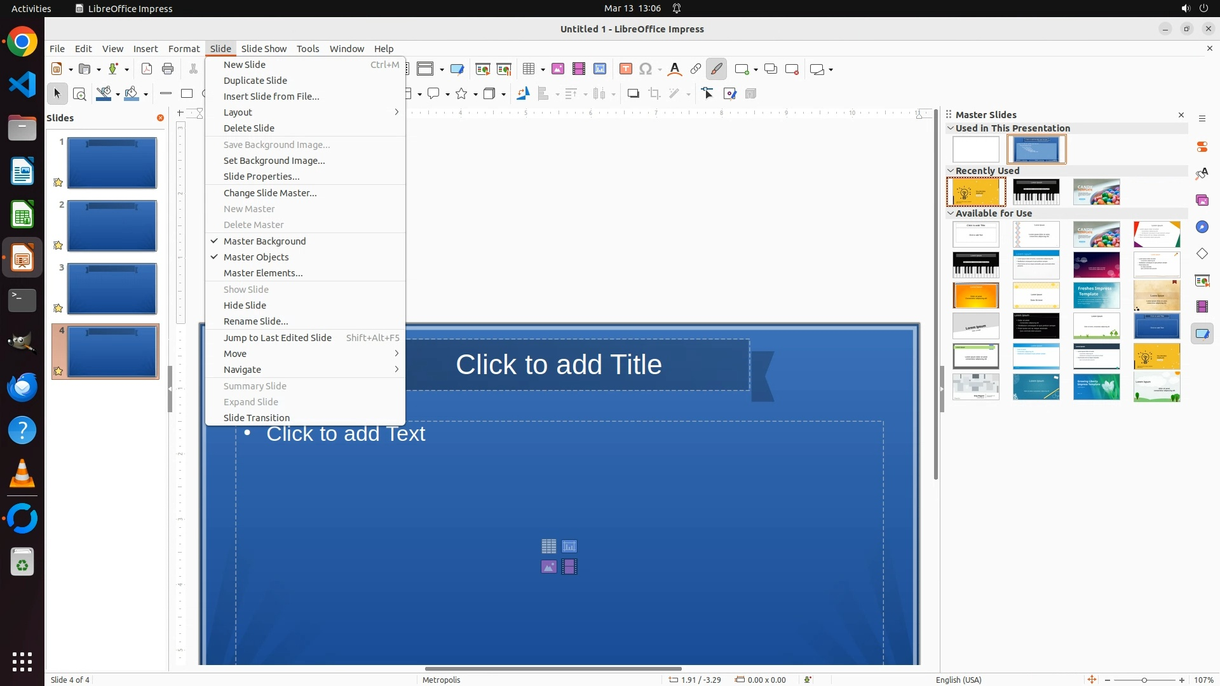Click the Insert Hyperlink chain icon
This screenshot has width=1220, height=686.
tap(696, 69)
